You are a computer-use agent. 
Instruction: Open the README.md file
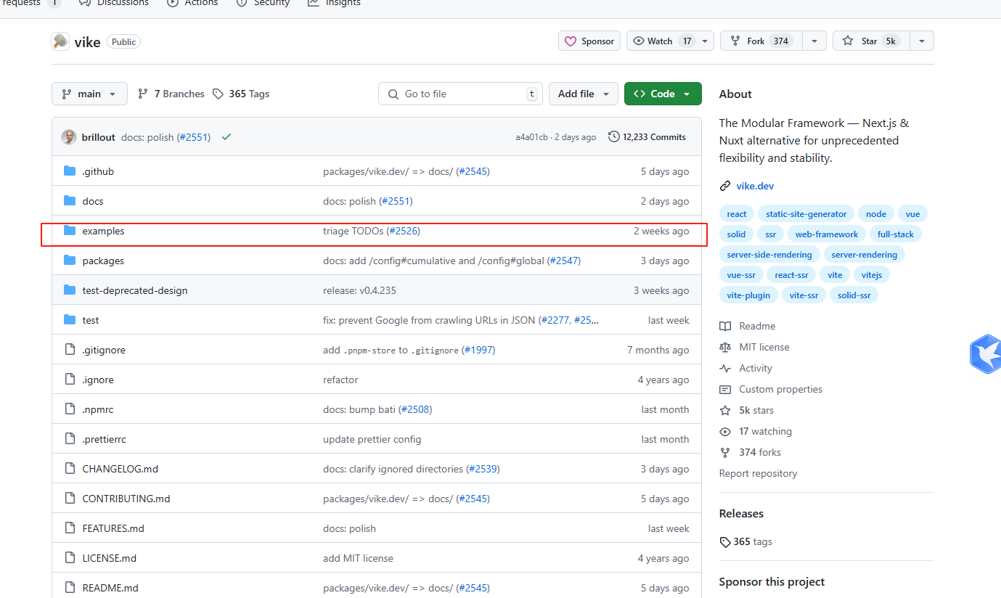pos(110,588)
